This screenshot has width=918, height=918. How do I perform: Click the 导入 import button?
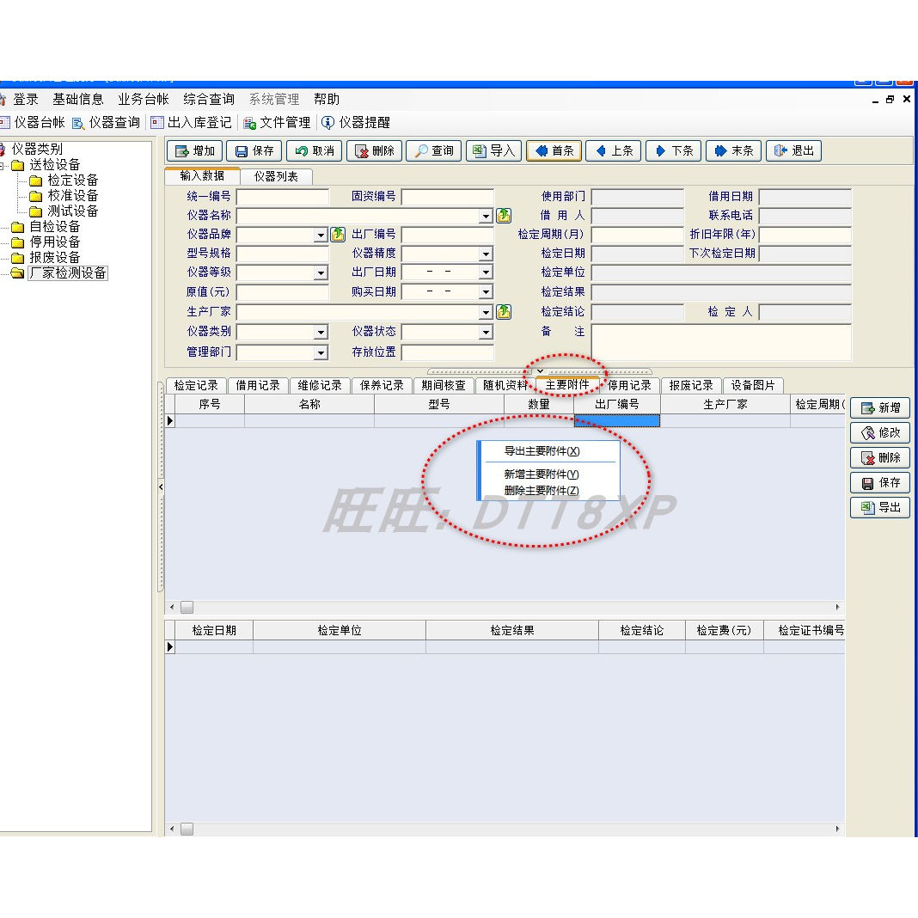(493, 151)
